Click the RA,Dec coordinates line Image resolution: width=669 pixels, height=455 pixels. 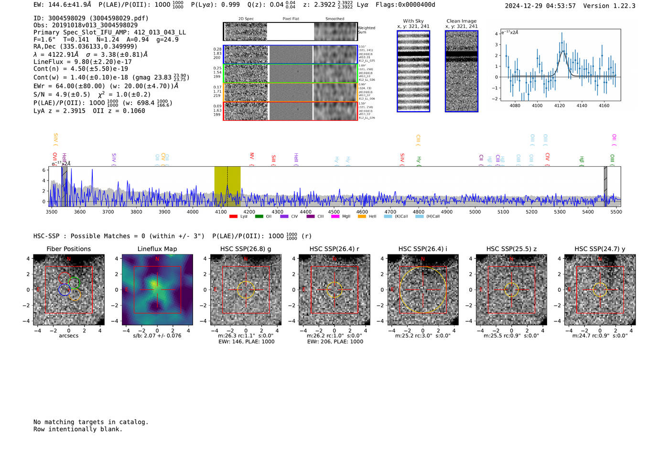[x=85, y=46]
